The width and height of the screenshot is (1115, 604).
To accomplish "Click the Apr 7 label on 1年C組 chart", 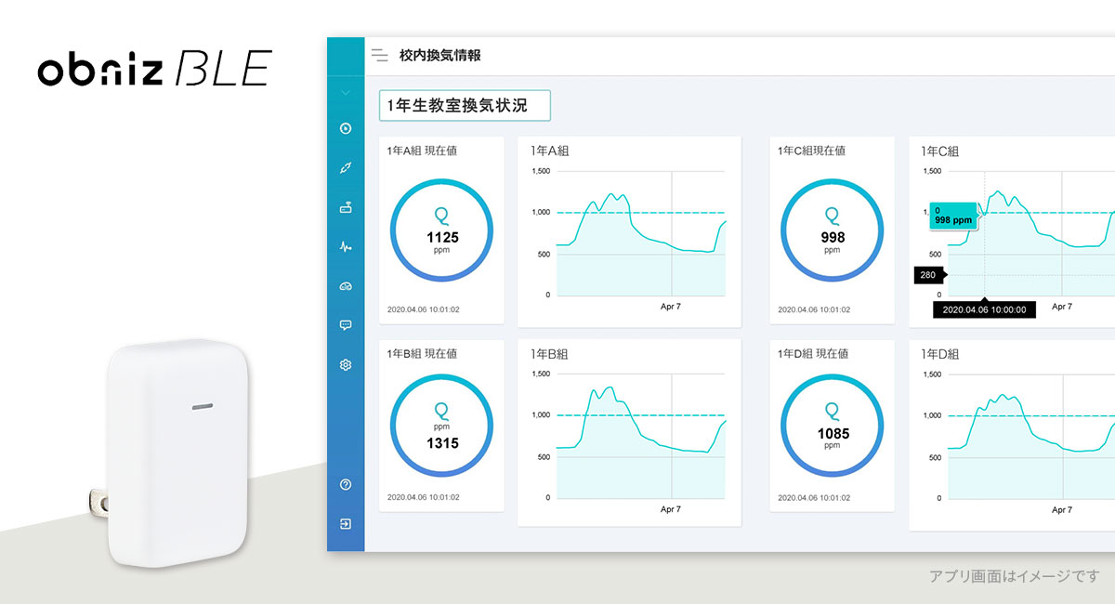I will [1061, 307].
